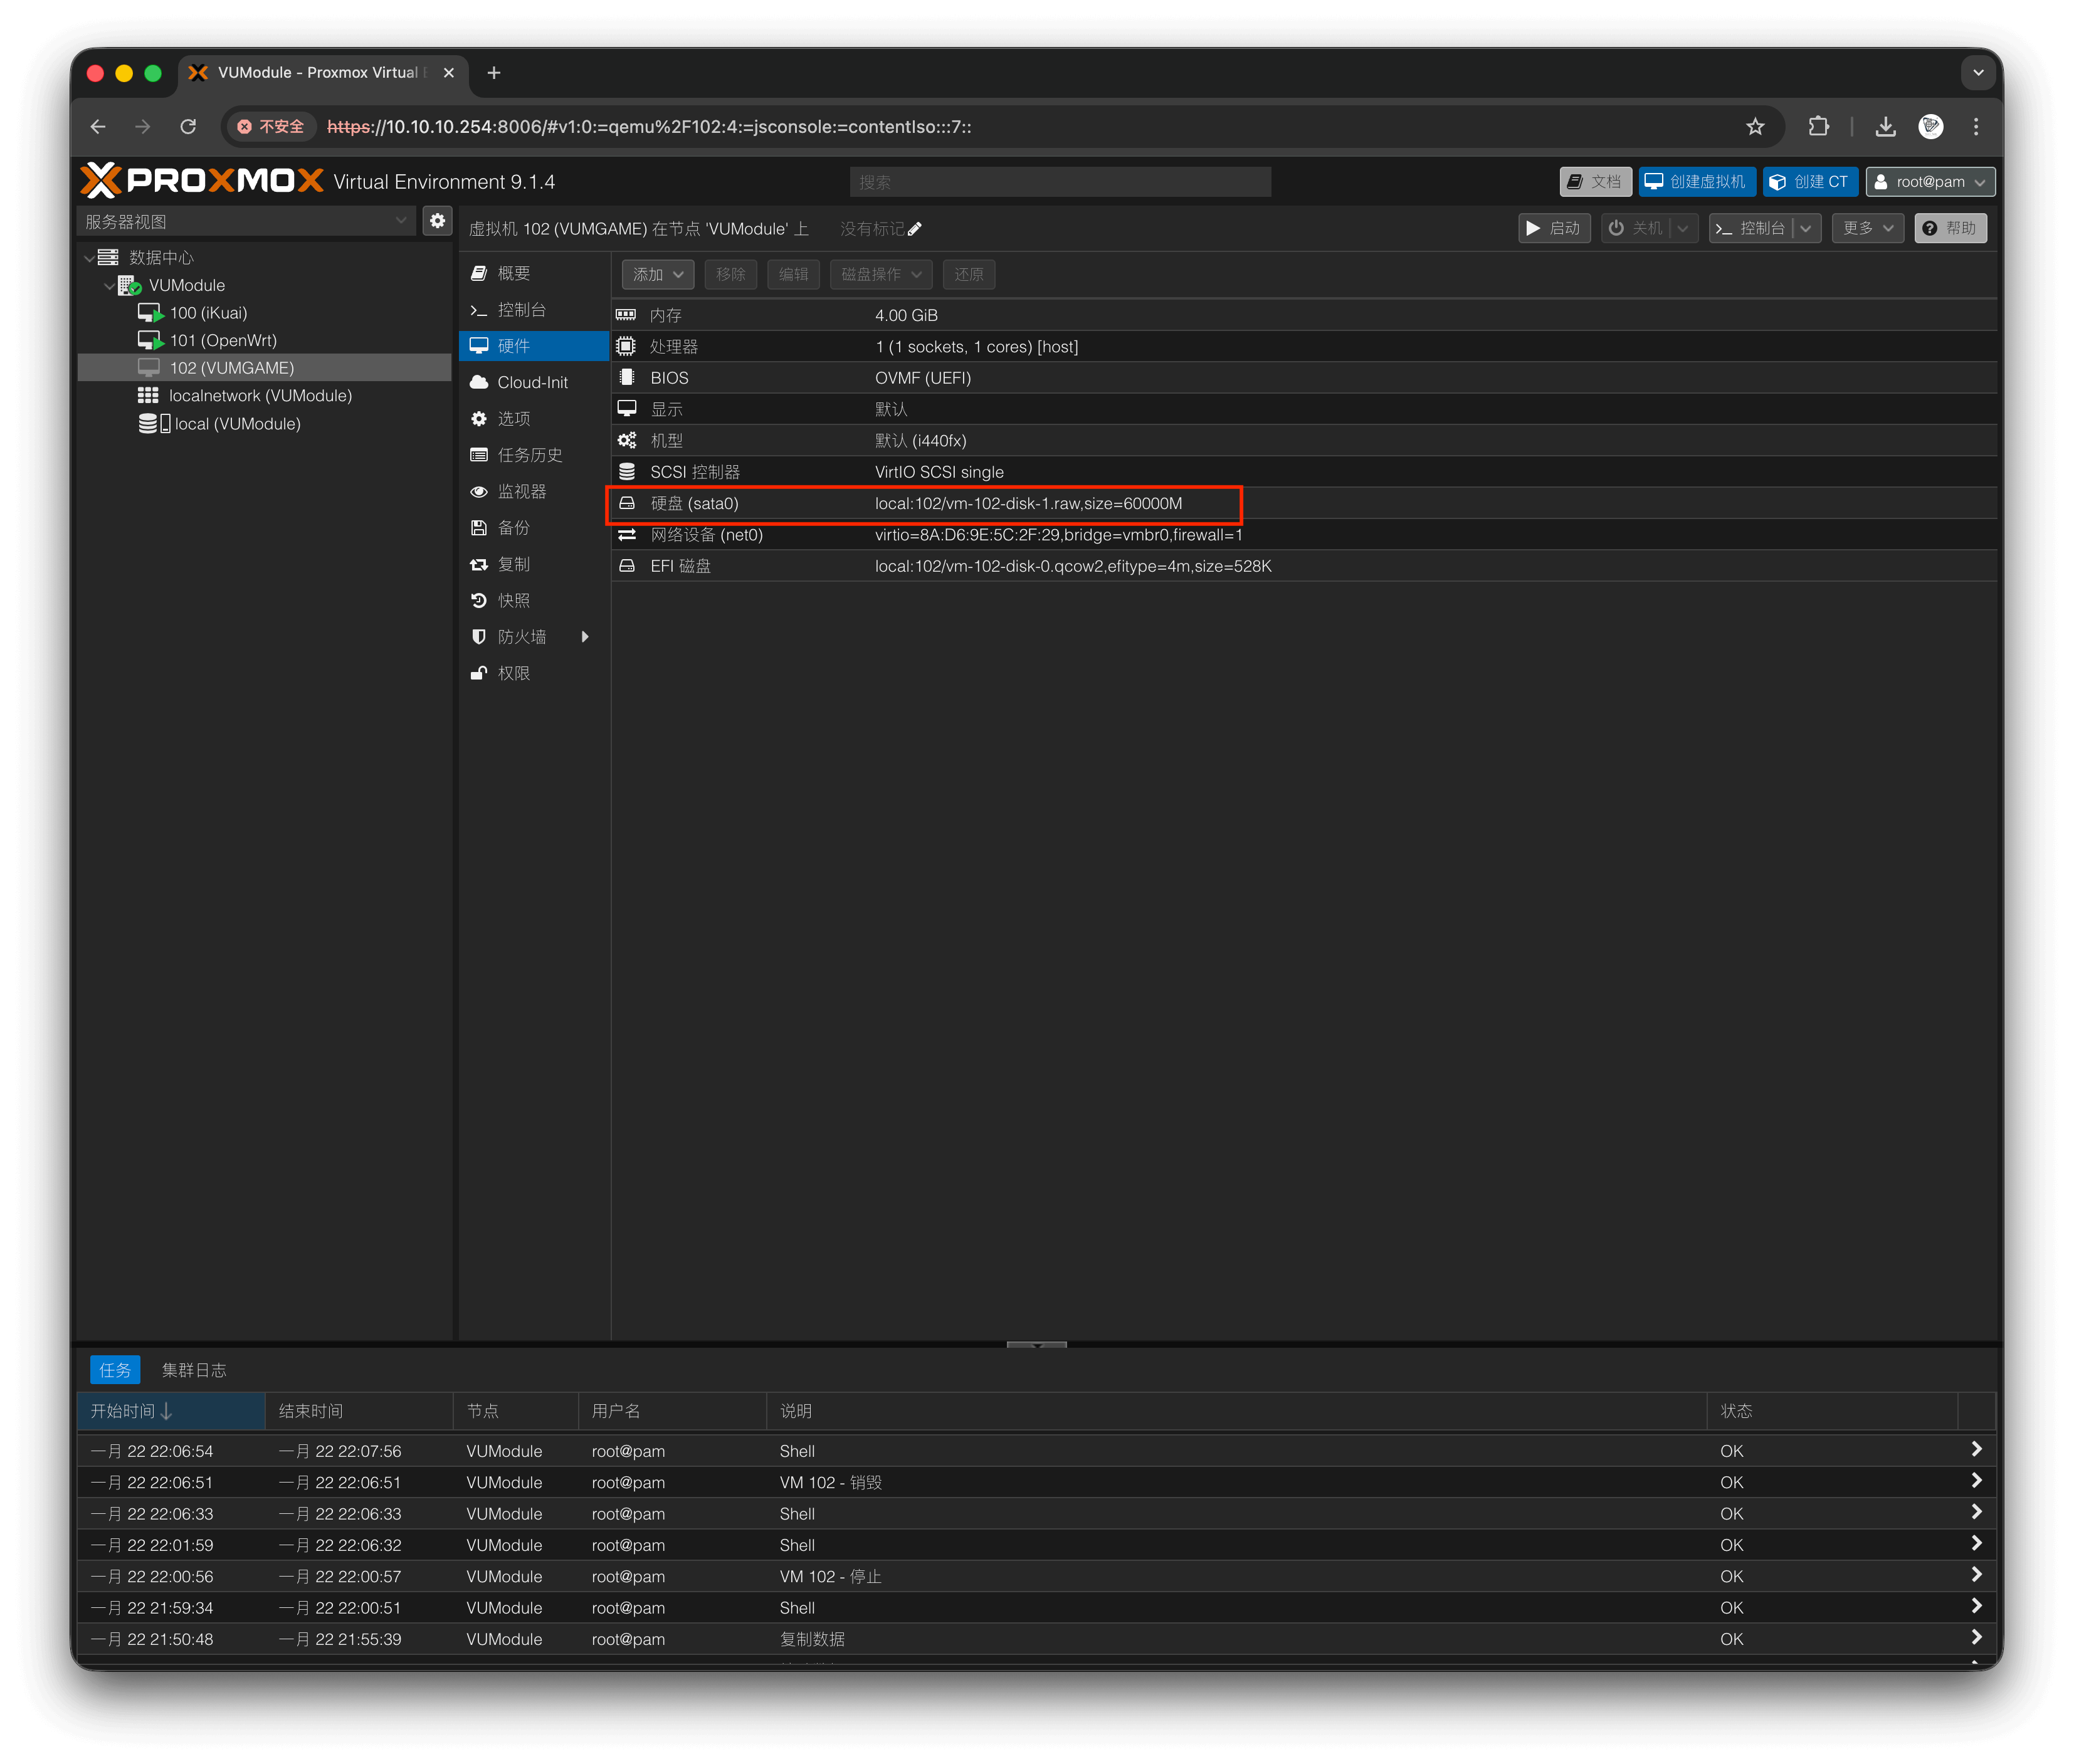Open the 快照 (Snapshots) section

click(513, 600)
